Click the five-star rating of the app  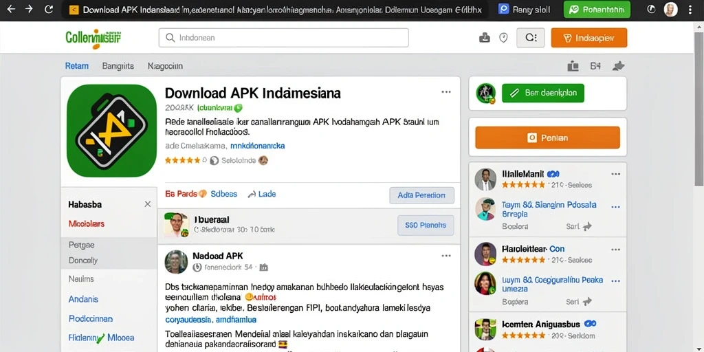183,160
